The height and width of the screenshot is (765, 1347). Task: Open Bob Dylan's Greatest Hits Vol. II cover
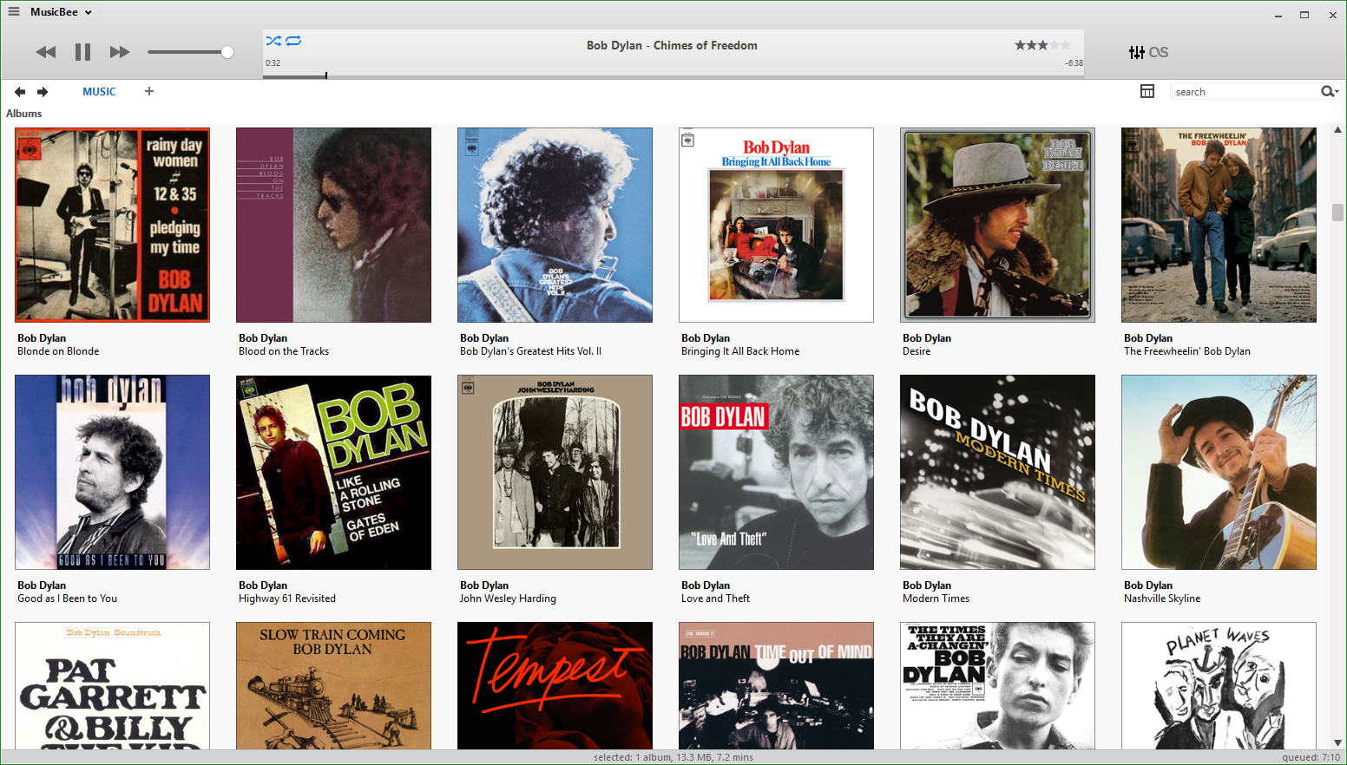pyautogui.click(x=555, y=226)
